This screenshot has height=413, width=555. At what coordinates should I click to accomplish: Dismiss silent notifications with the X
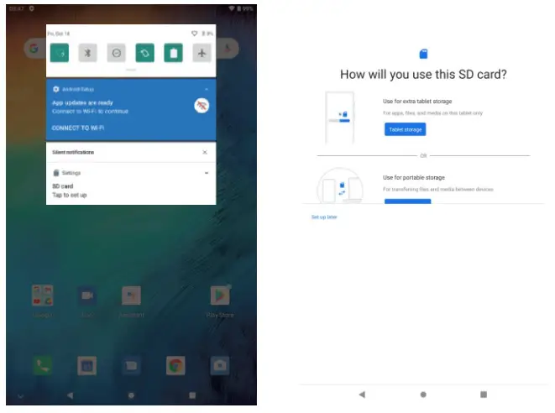click(205, 152)
